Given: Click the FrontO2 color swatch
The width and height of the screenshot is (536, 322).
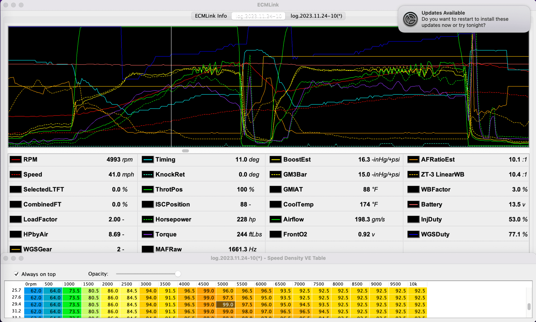Looking at the screenshot, I should coord(276,235).
